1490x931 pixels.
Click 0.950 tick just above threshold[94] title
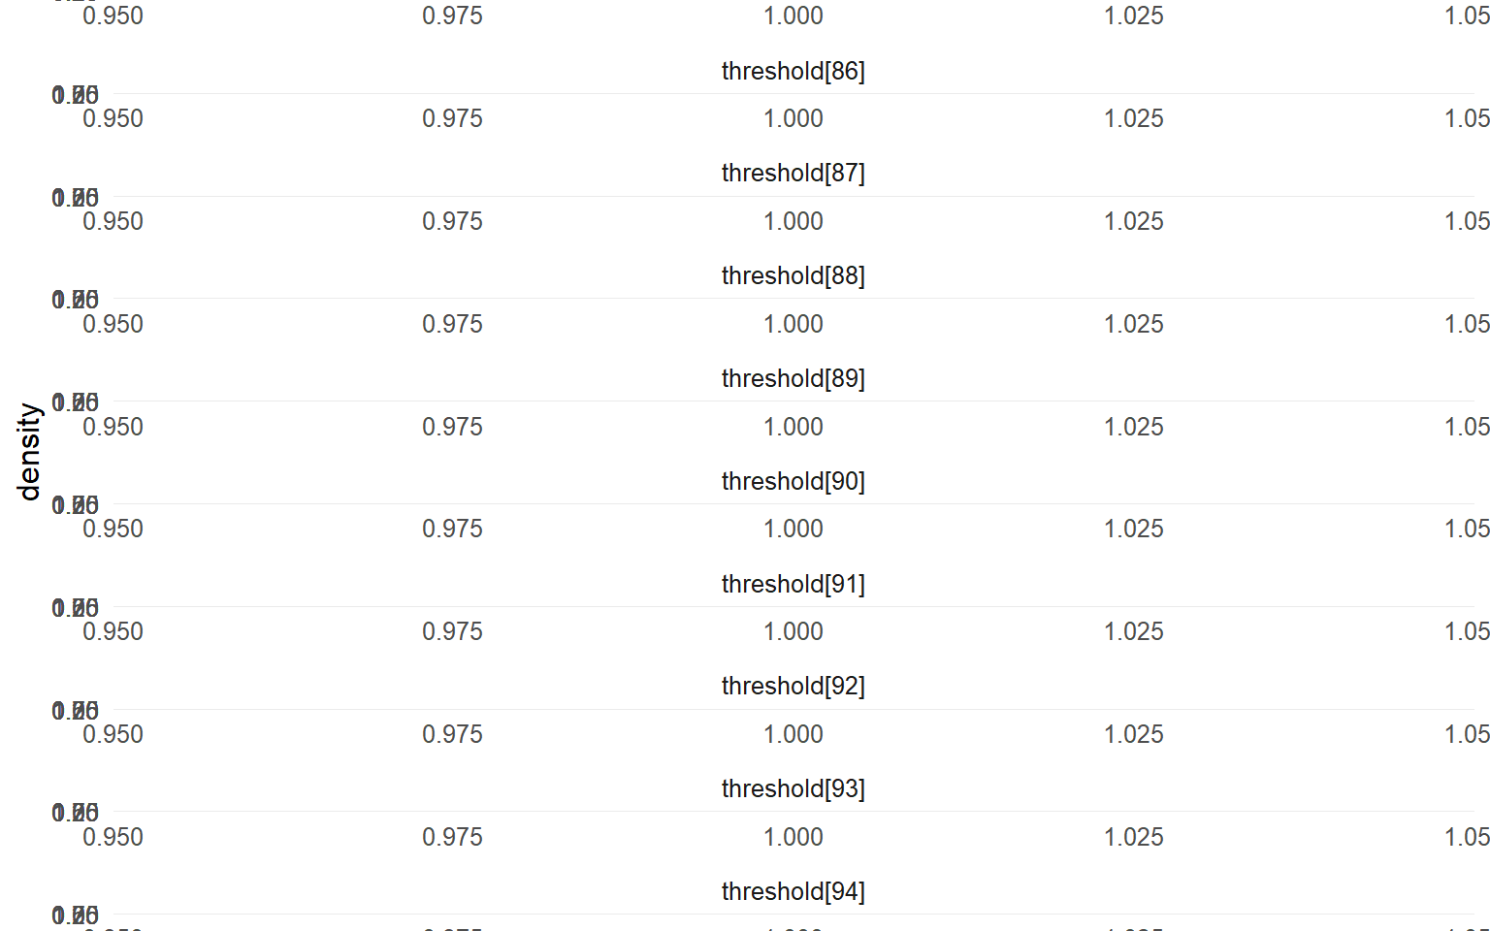click(x=113, y=837)
